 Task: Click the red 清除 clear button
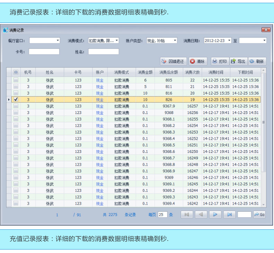pyautogui.click(x=198, y=61)
